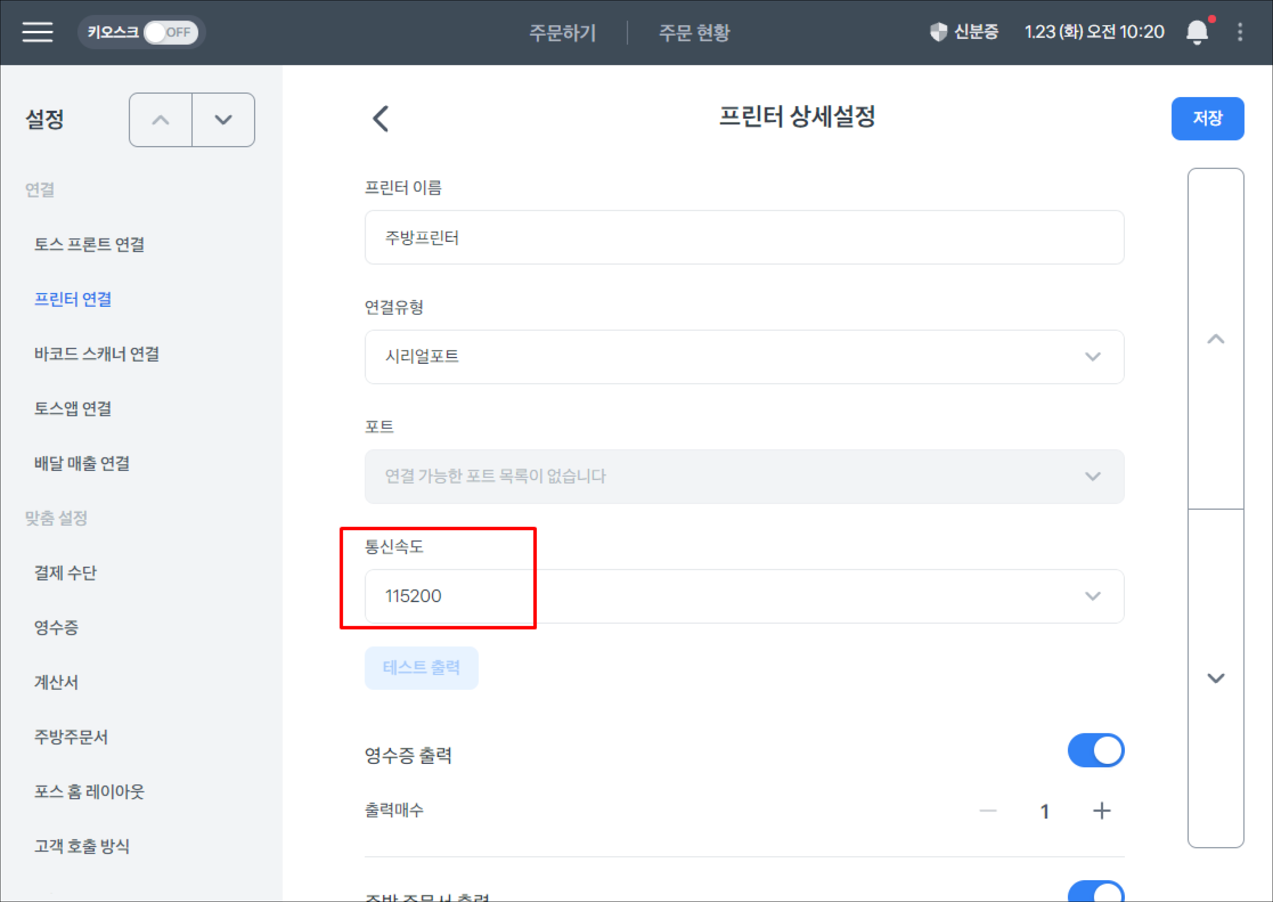Click the 프린터 이름 input field
Screen dimensions: 1273x902
pos(744,238)
